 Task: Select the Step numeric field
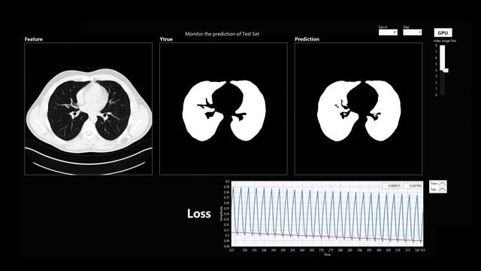[413, 32]
